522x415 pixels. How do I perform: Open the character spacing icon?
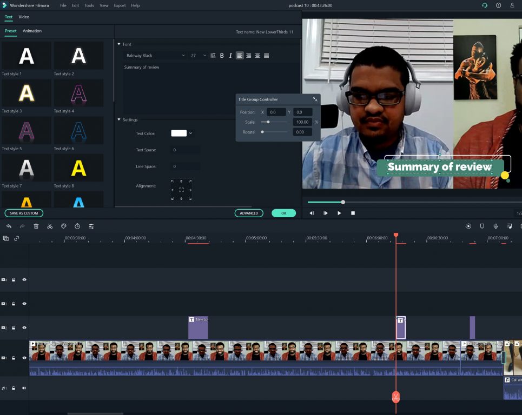213,56
